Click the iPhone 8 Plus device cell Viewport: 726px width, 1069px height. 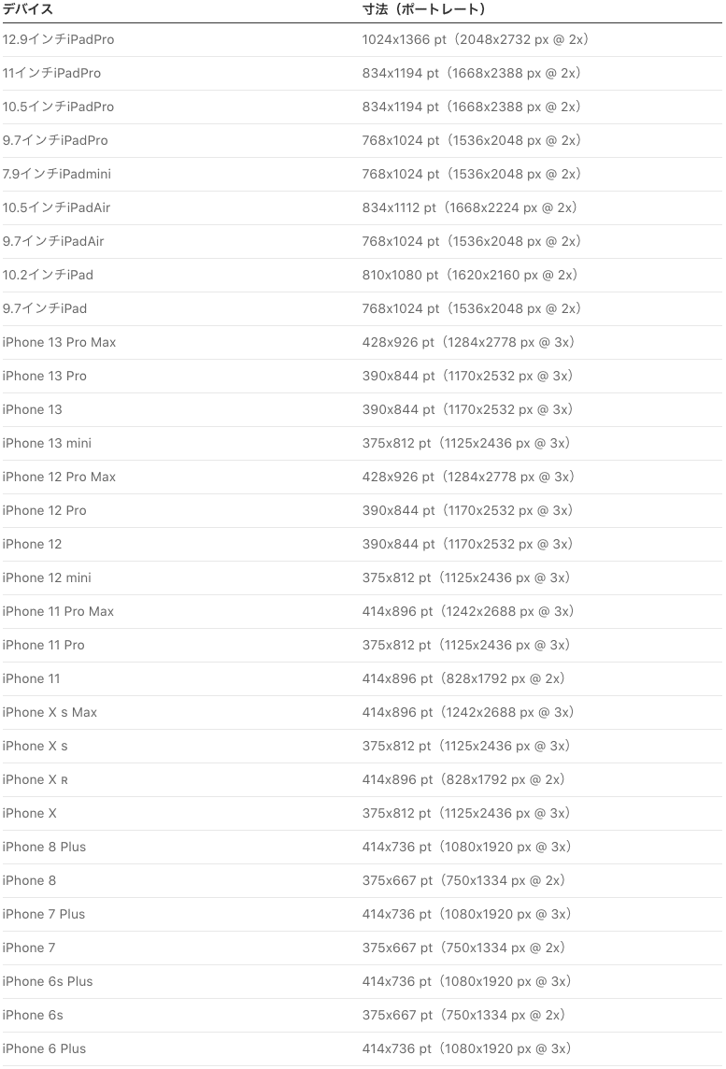44,848
